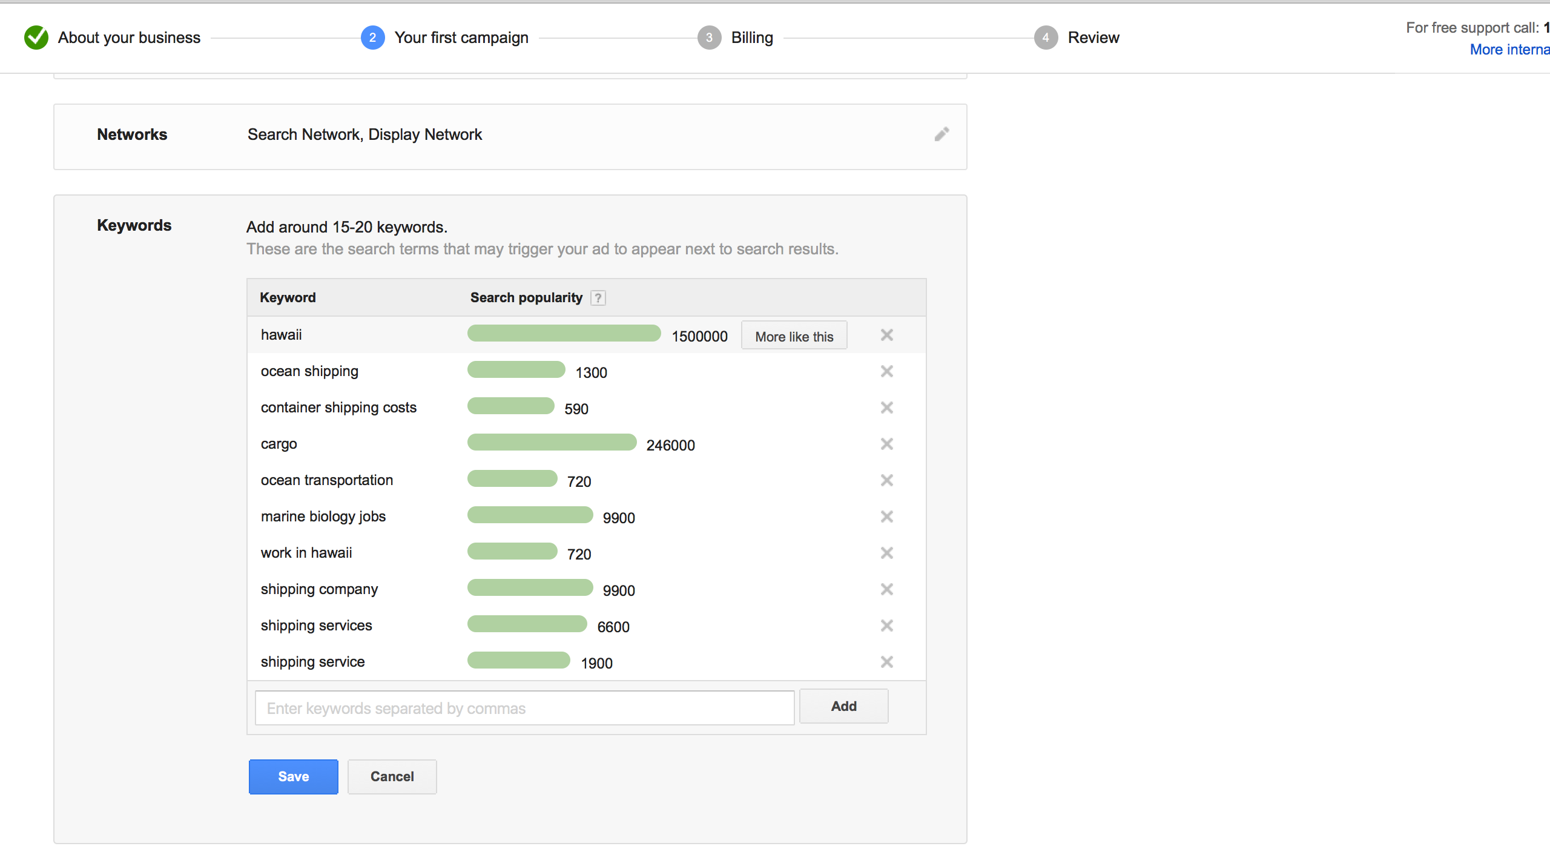1550x849 pixels.
Task: Open the Search popularity help icon
Action: (x=598, y=298)
